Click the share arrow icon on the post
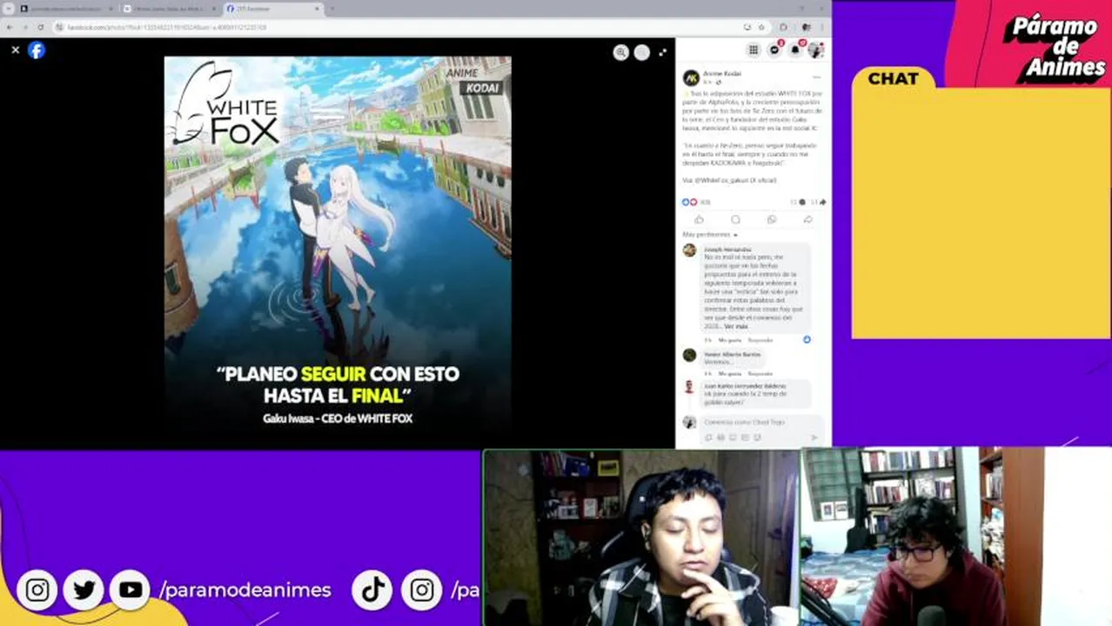 (807, 220)
